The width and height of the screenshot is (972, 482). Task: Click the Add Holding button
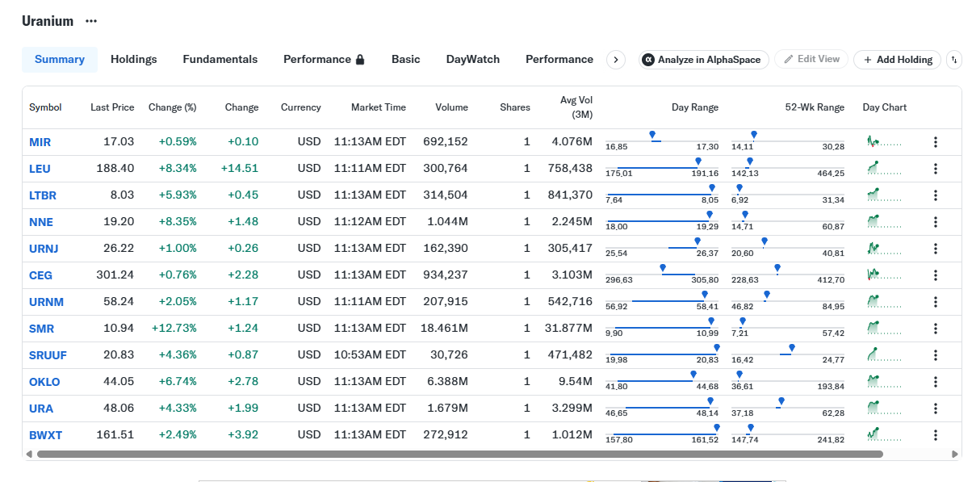click(897, 60)
